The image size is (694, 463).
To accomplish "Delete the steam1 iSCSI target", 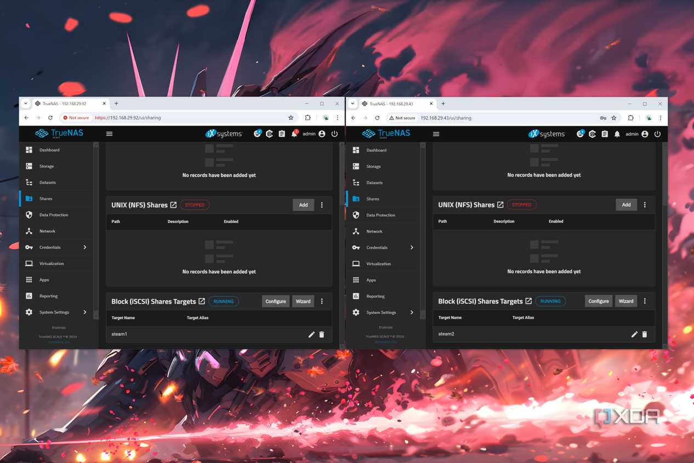I will pyautogui.click(x=322, y=335).
